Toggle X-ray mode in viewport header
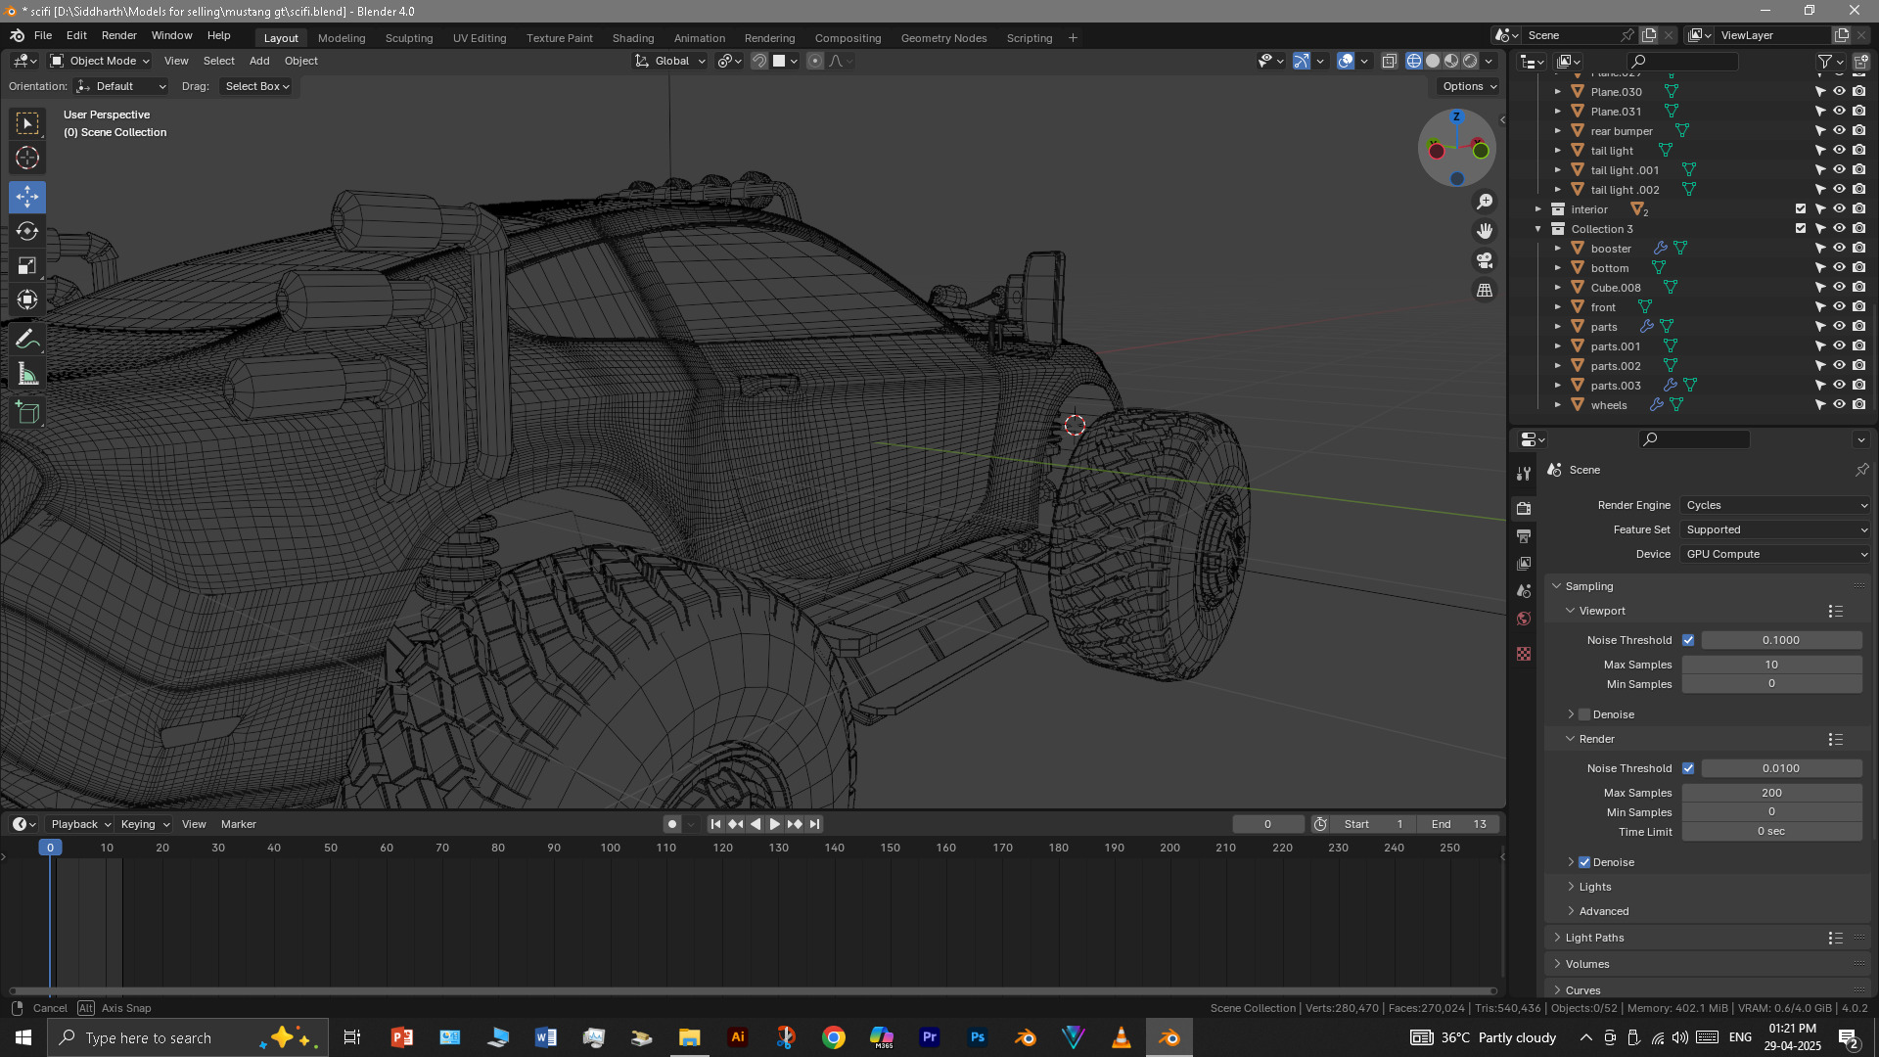This screenshot has width=1879, height=1057. coord(1390,61)
